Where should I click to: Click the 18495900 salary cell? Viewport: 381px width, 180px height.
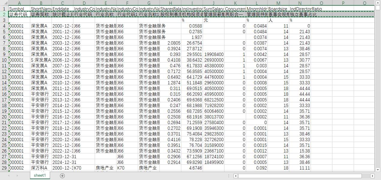(213, 162)
